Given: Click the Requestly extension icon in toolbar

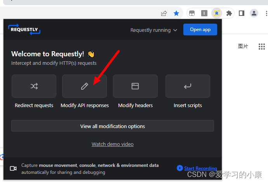Looking at the screenshot, I should coord(217,13).
